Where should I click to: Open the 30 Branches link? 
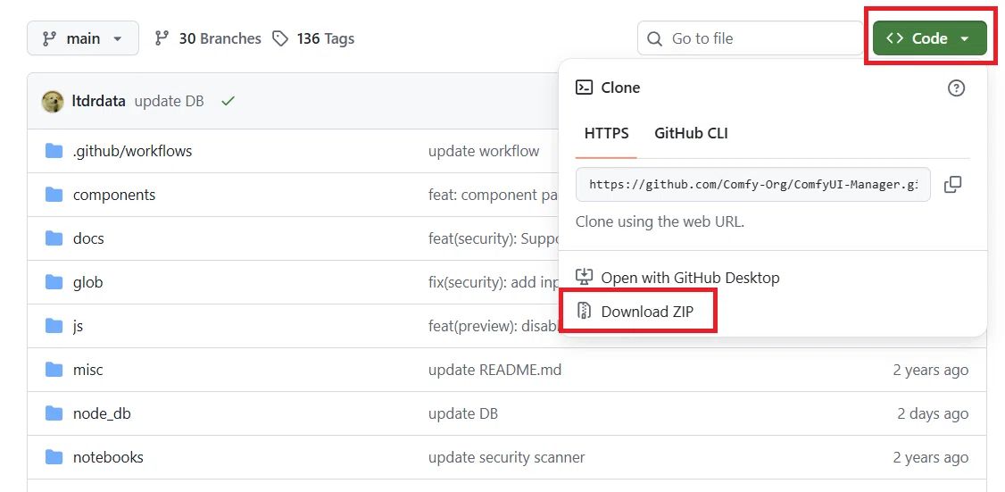tap(220, 38)
